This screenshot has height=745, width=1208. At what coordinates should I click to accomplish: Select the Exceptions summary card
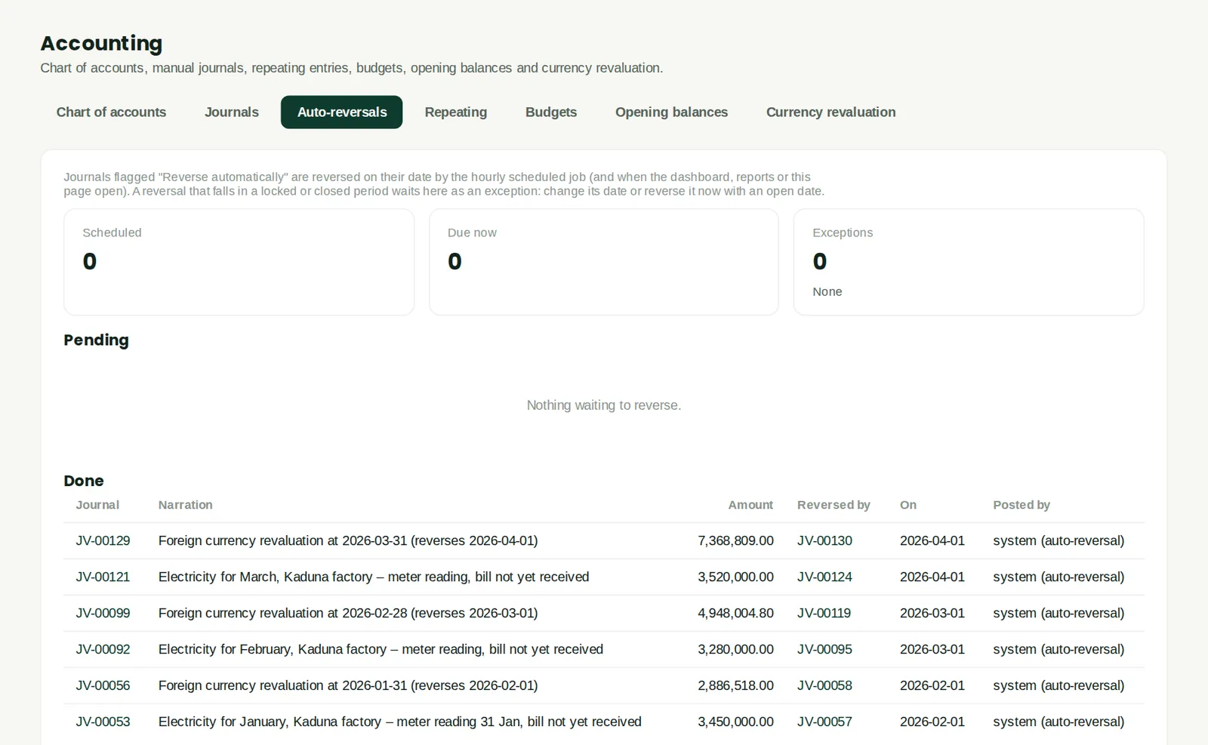tap(969, 262)
